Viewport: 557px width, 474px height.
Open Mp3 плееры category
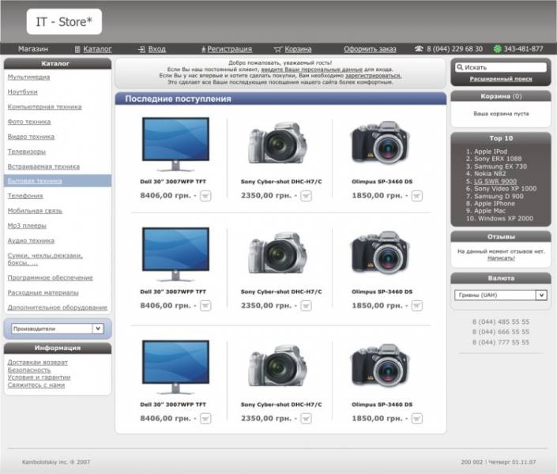(x=27, y=226)
